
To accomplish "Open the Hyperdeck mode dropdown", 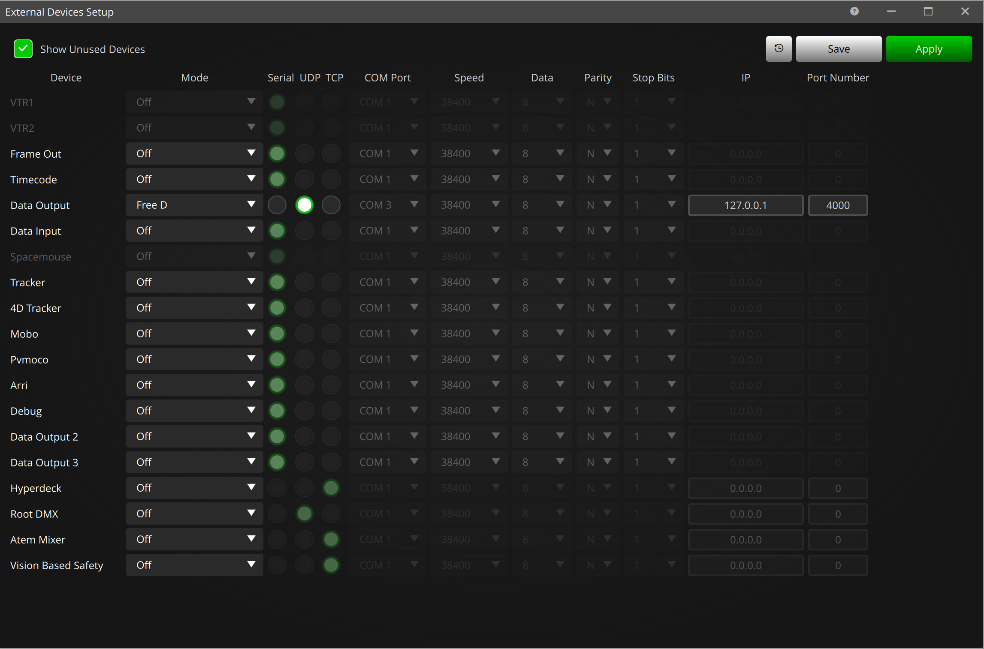I will tap(194, 488).
